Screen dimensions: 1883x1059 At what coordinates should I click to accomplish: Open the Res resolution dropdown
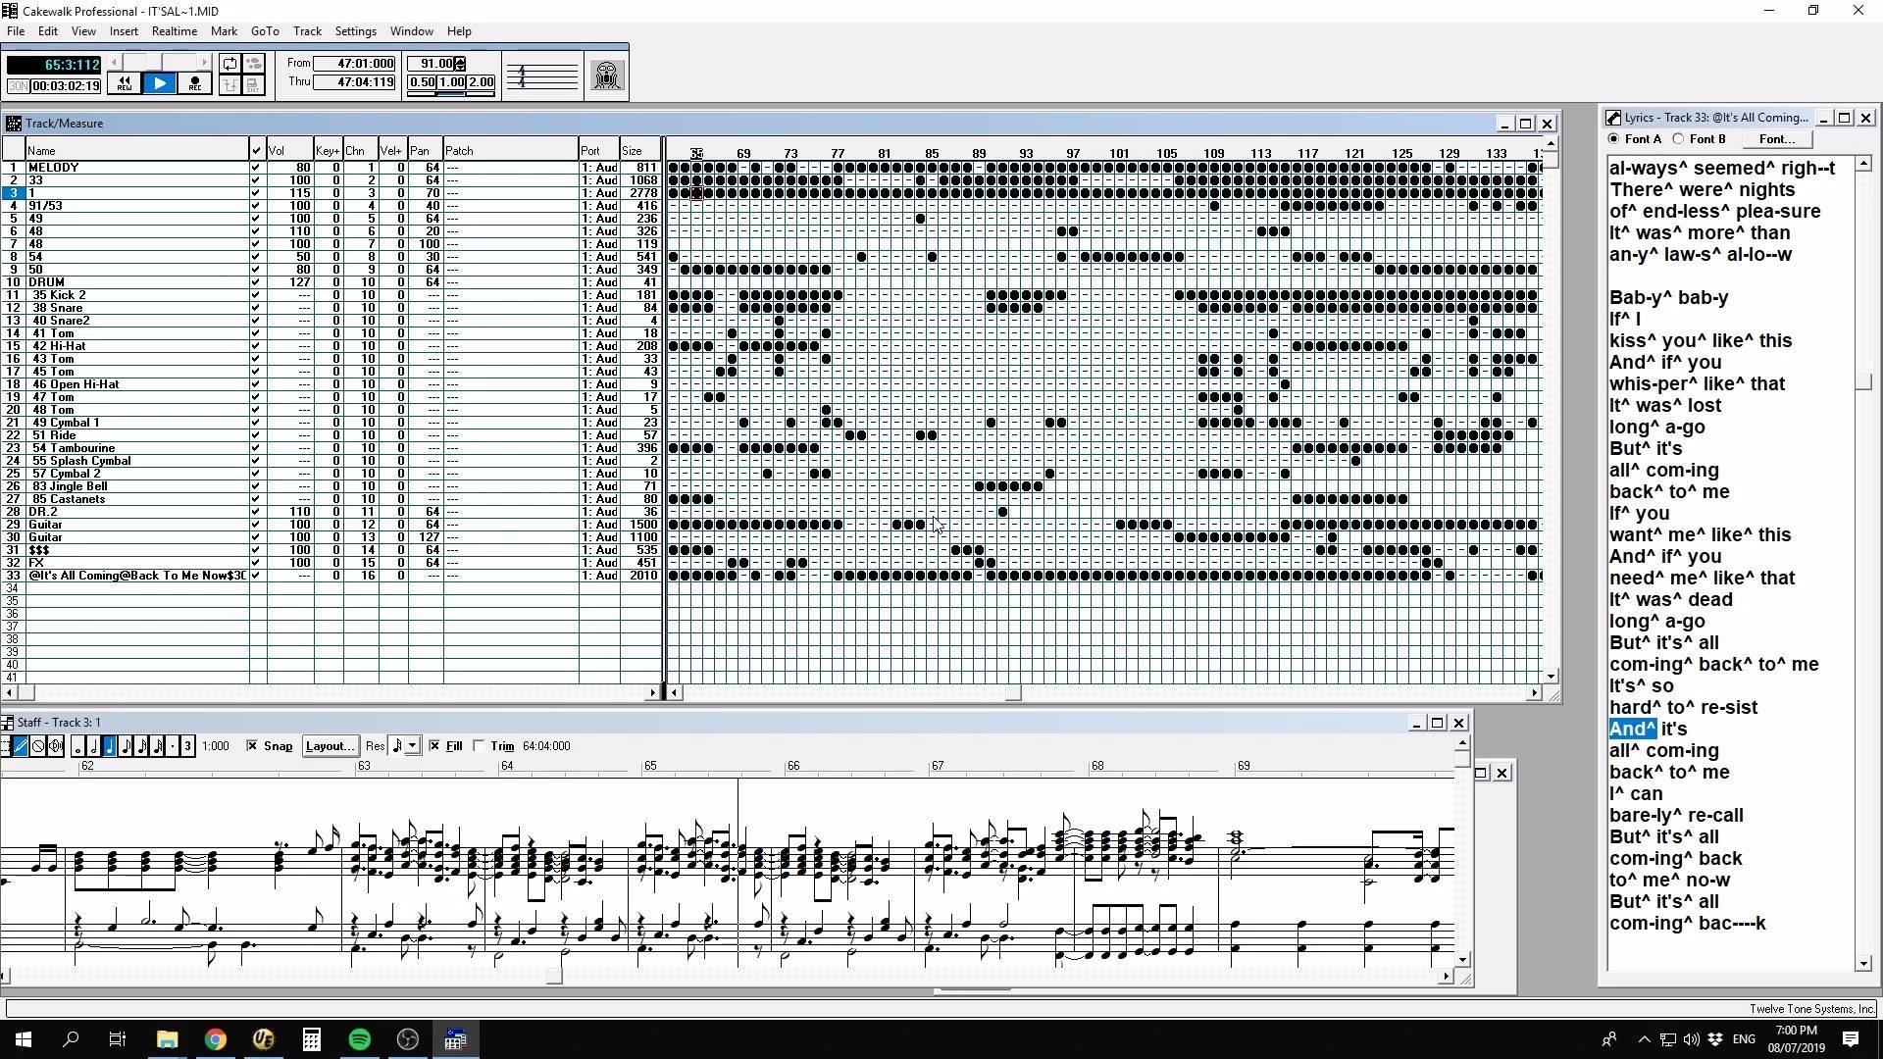(413, 746)
